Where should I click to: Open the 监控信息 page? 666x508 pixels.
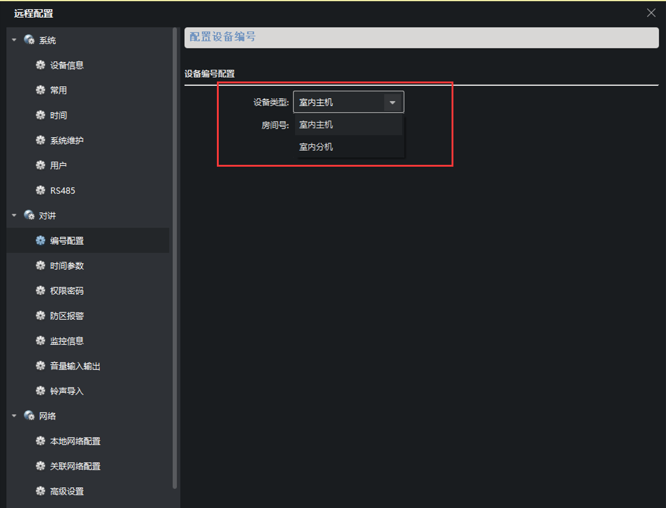click(67, 341)
